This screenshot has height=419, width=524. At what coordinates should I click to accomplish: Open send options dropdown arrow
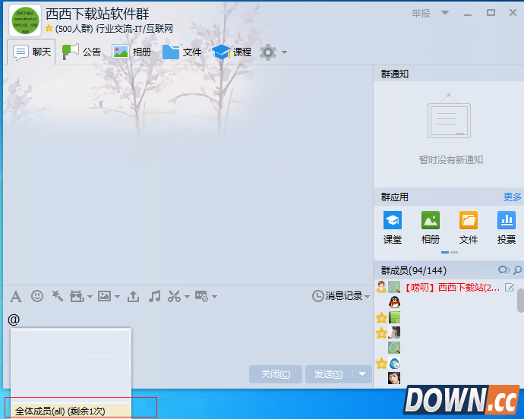coord(362,374)
